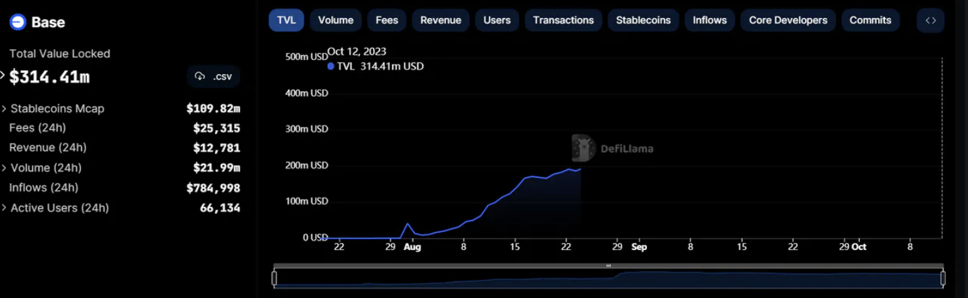
Task: Click the left handle of time range slider
Action: click(x=274, y=278)
